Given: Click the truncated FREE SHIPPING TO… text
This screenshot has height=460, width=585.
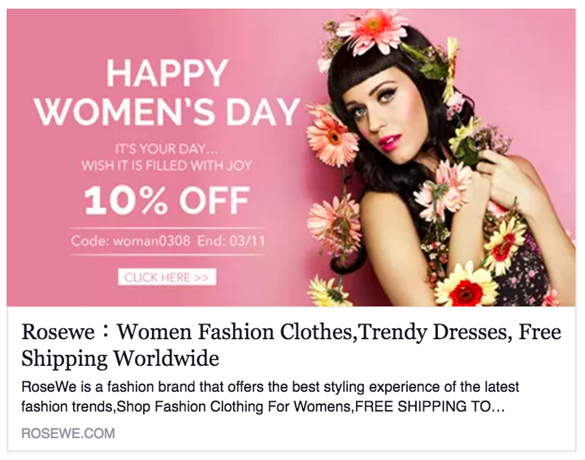Looking at the screenshot, I should click(x=430, y=406).
